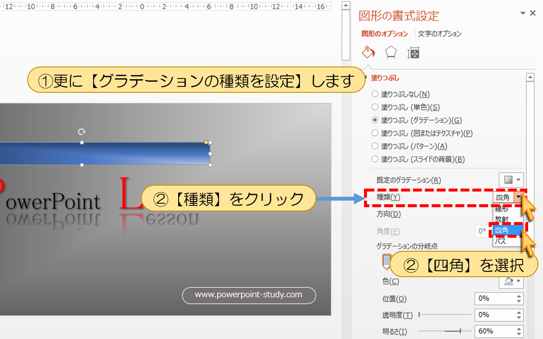Click the 明るさ(I) spinner arrows
Screen dimensions: 543x339
coord(519,331)
